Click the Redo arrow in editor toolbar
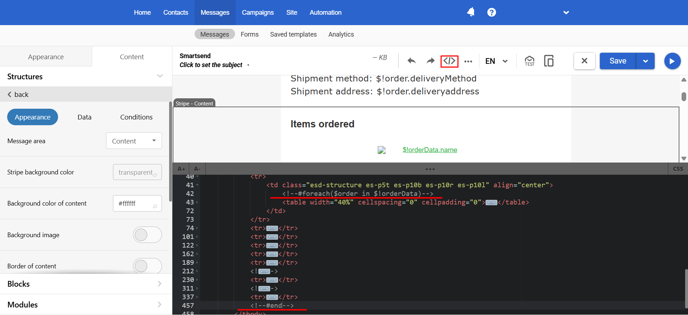Viewport: 688px width, 315px height. pyautogui.click(x=430, y=61)
